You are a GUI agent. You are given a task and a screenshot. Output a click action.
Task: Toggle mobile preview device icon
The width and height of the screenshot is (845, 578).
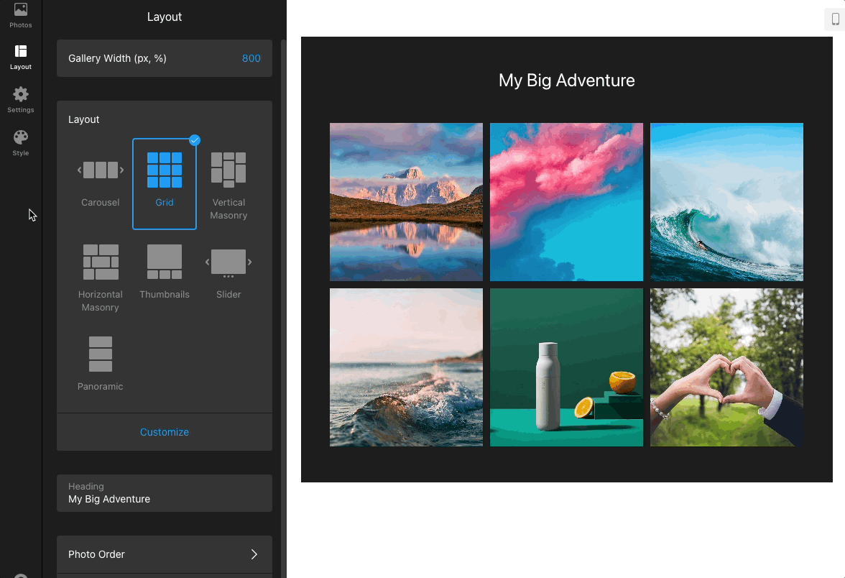coord(835,19)
